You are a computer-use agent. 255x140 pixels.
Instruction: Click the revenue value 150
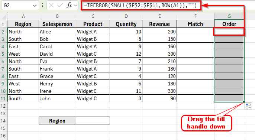[x=159, y=39]
